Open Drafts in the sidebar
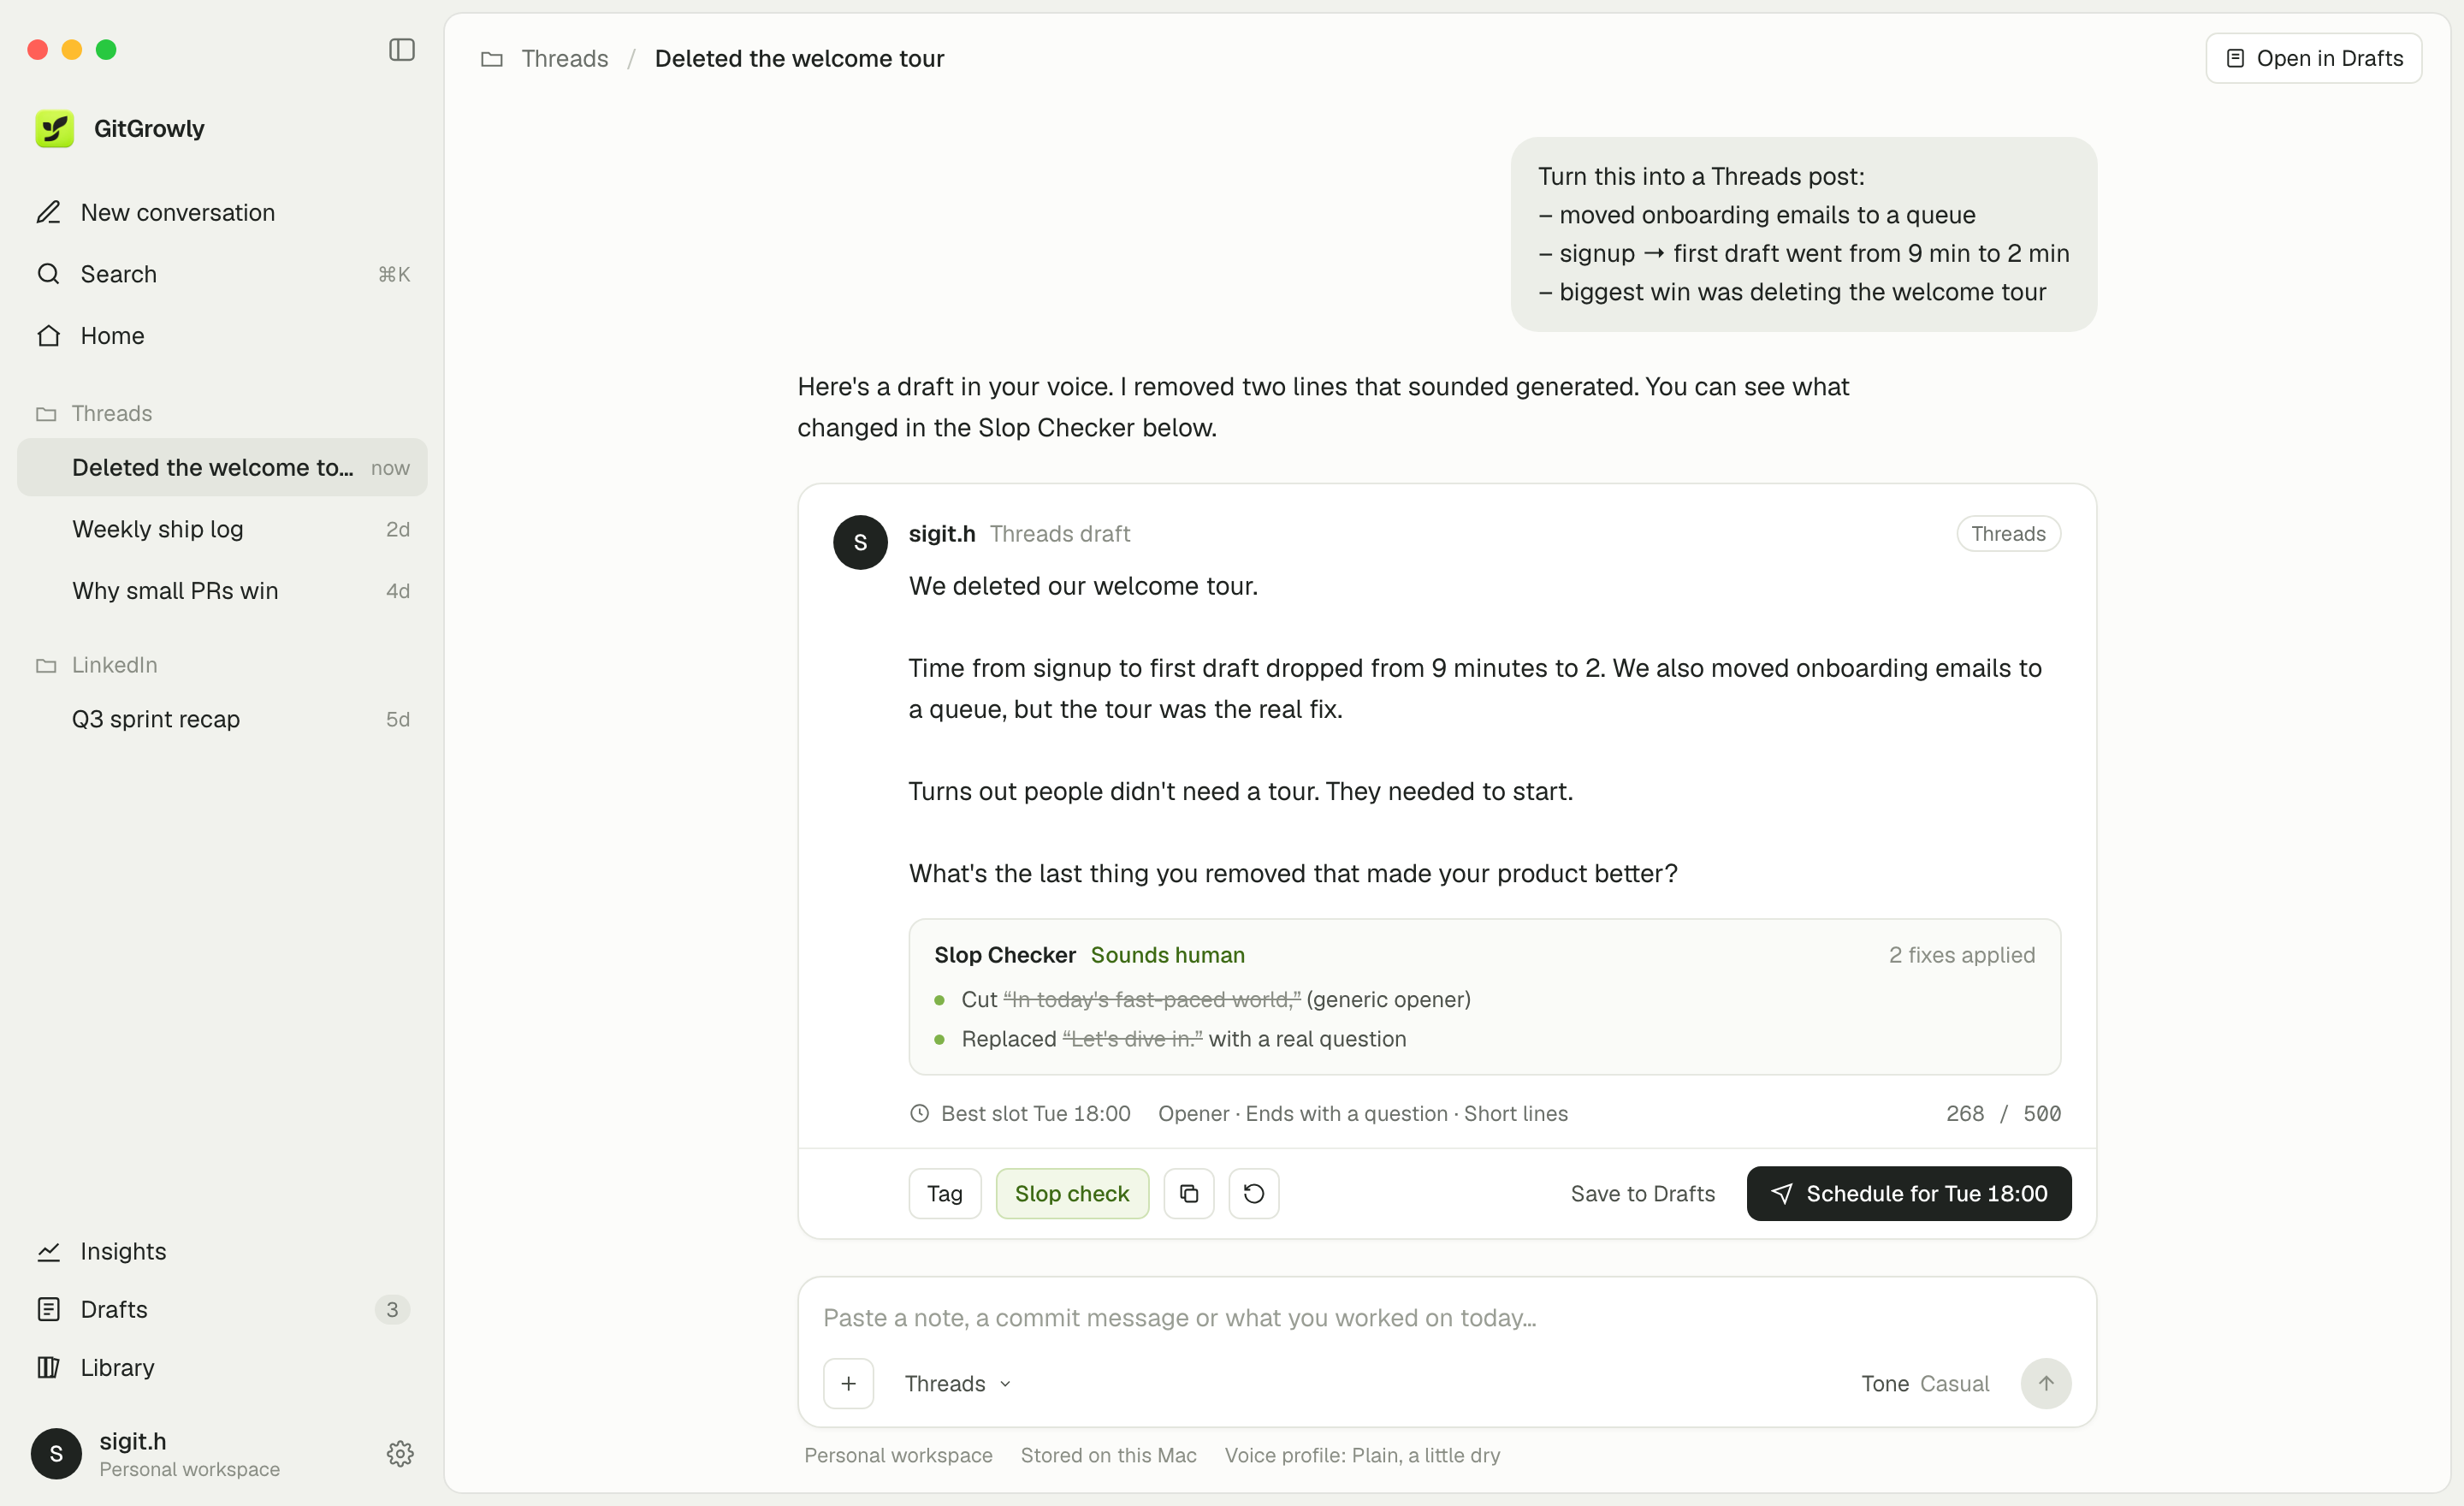The height and width of the screenshot is (1506, 2464). (222, 1310)
